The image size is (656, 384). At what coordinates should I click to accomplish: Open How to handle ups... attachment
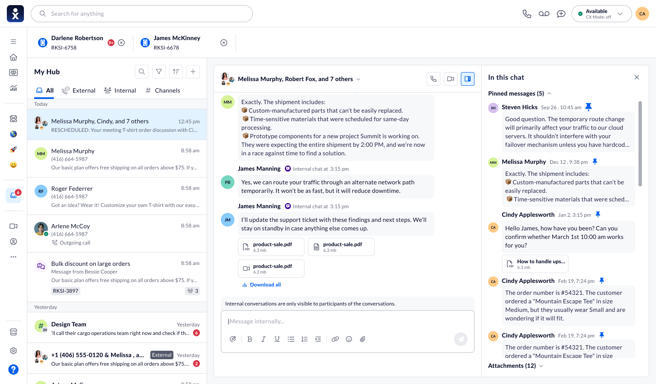pos(535,264)
